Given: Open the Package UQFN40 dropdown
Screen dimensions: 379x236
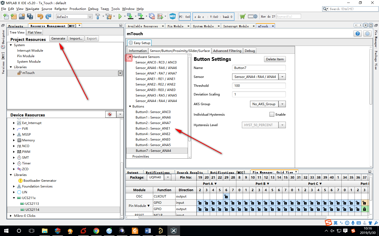Looking at the screenshot, I should [167, 177].
